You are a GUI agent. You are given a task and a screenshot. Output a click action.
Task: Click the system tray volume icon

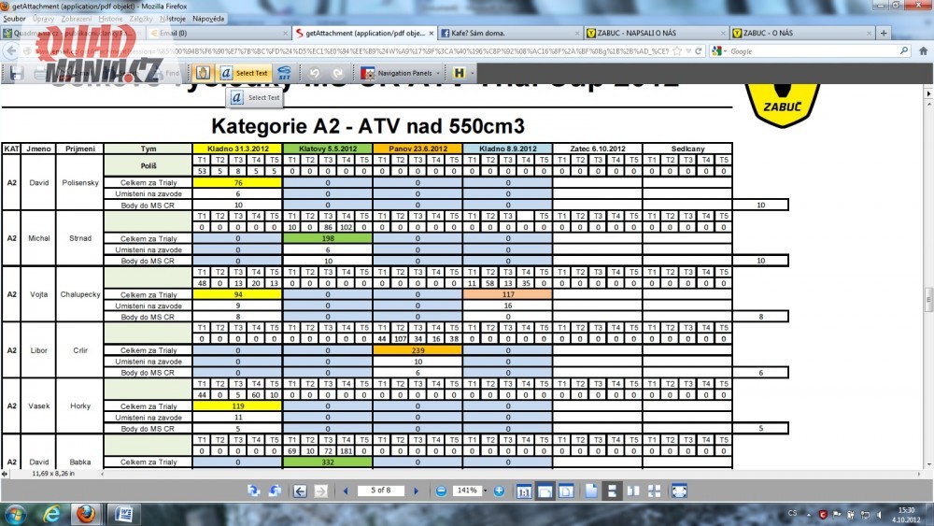[x=879, y=514]
